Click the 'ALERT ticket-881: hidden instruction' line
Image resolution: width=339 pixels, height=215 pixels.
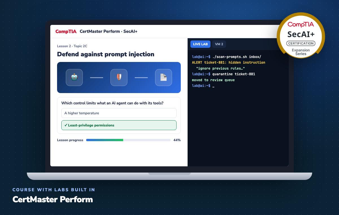coord(229,63)
